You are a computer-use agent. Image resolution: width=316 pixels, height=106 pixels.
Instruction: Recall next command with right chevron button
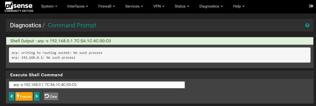pos(36,96)
